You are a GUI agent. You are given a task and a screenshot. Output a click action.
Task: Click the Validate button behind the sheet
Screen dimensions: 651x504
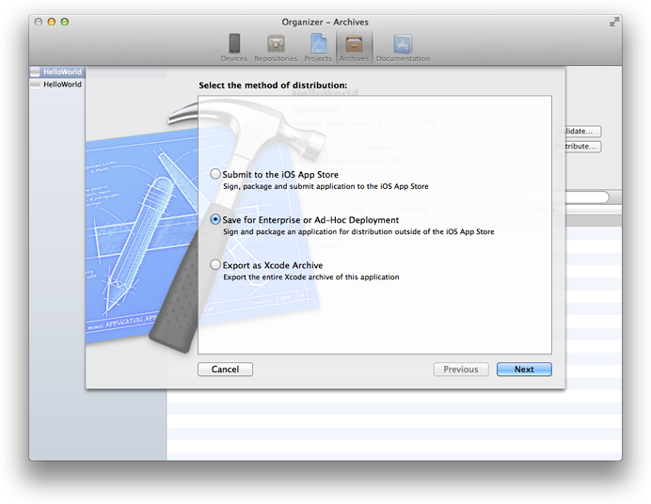pyautogui.click(x=583, y=131)
